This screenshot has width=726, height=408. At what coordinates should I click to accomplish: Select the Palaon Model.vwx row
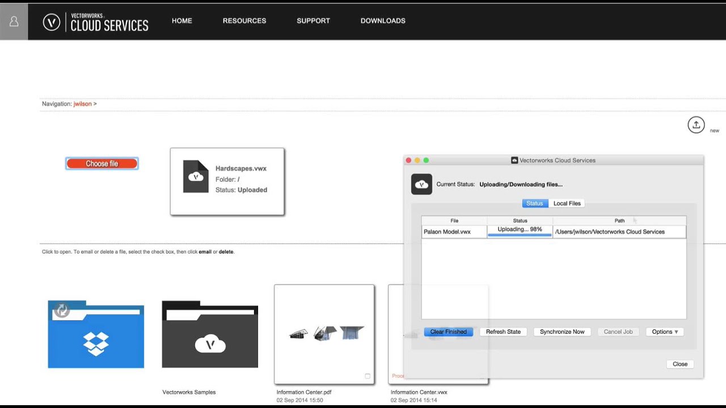(554, 232)
